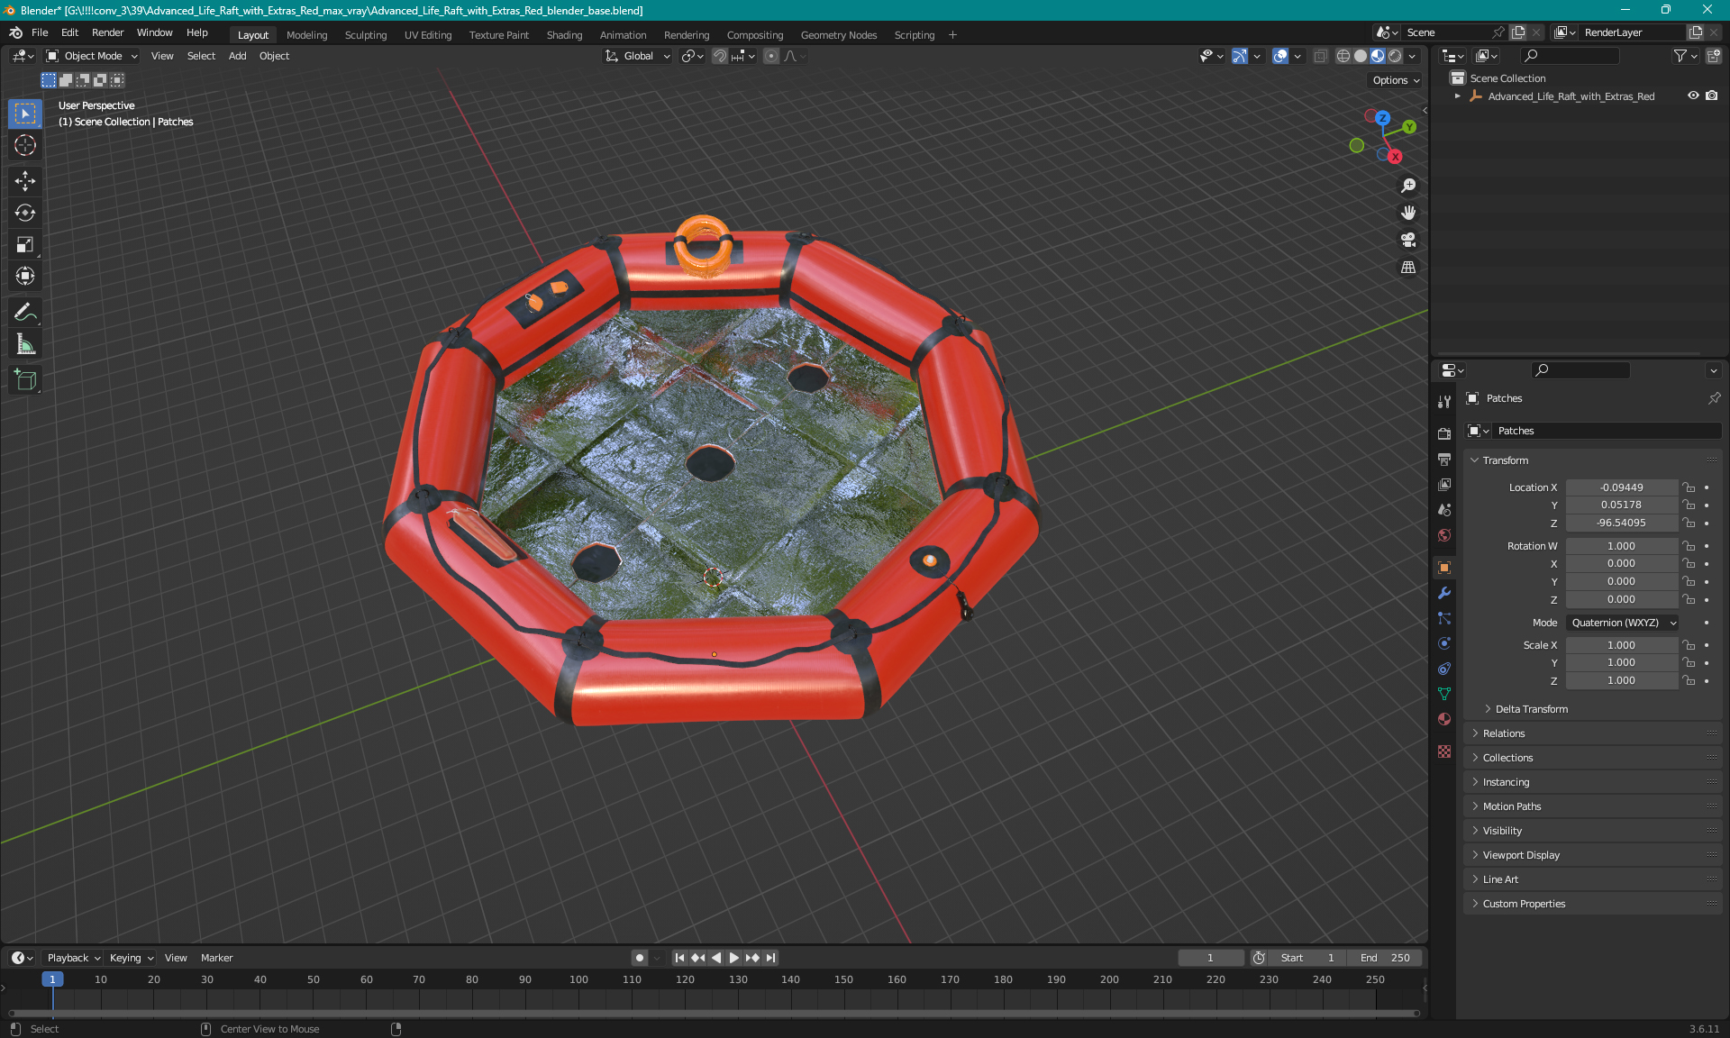Toggle lock on Scale X
1730x1038 pixels.
pos(1689,645)
